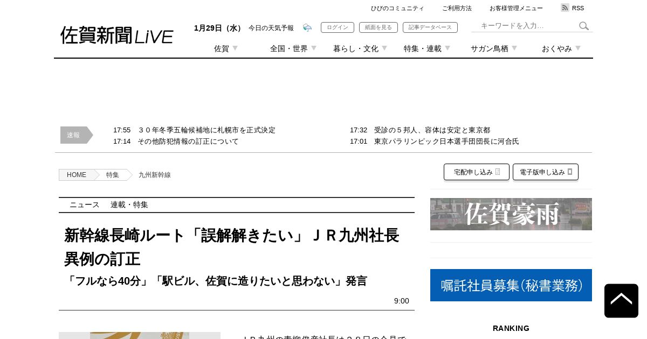This screenshot has height=339, width=647.
Task: Click the ログイン button
Action: pos(338,27)
